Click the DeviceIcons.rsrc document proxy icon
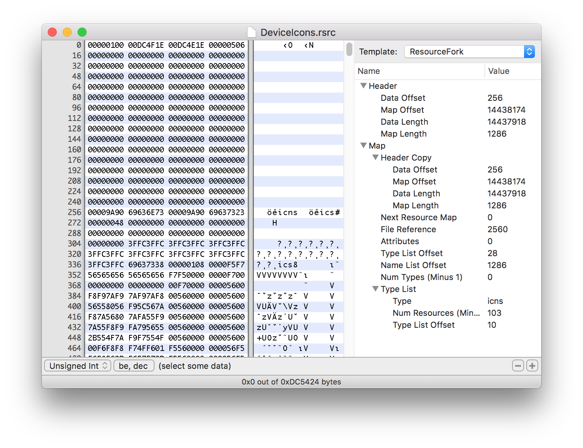The image size is (583, 448). point(251,32)
